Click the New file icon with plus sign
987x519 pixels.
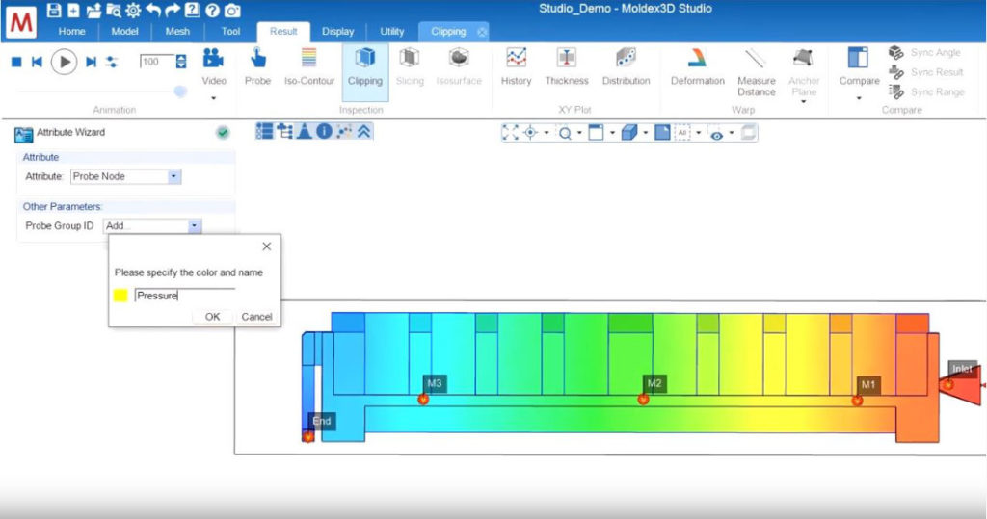73,10
